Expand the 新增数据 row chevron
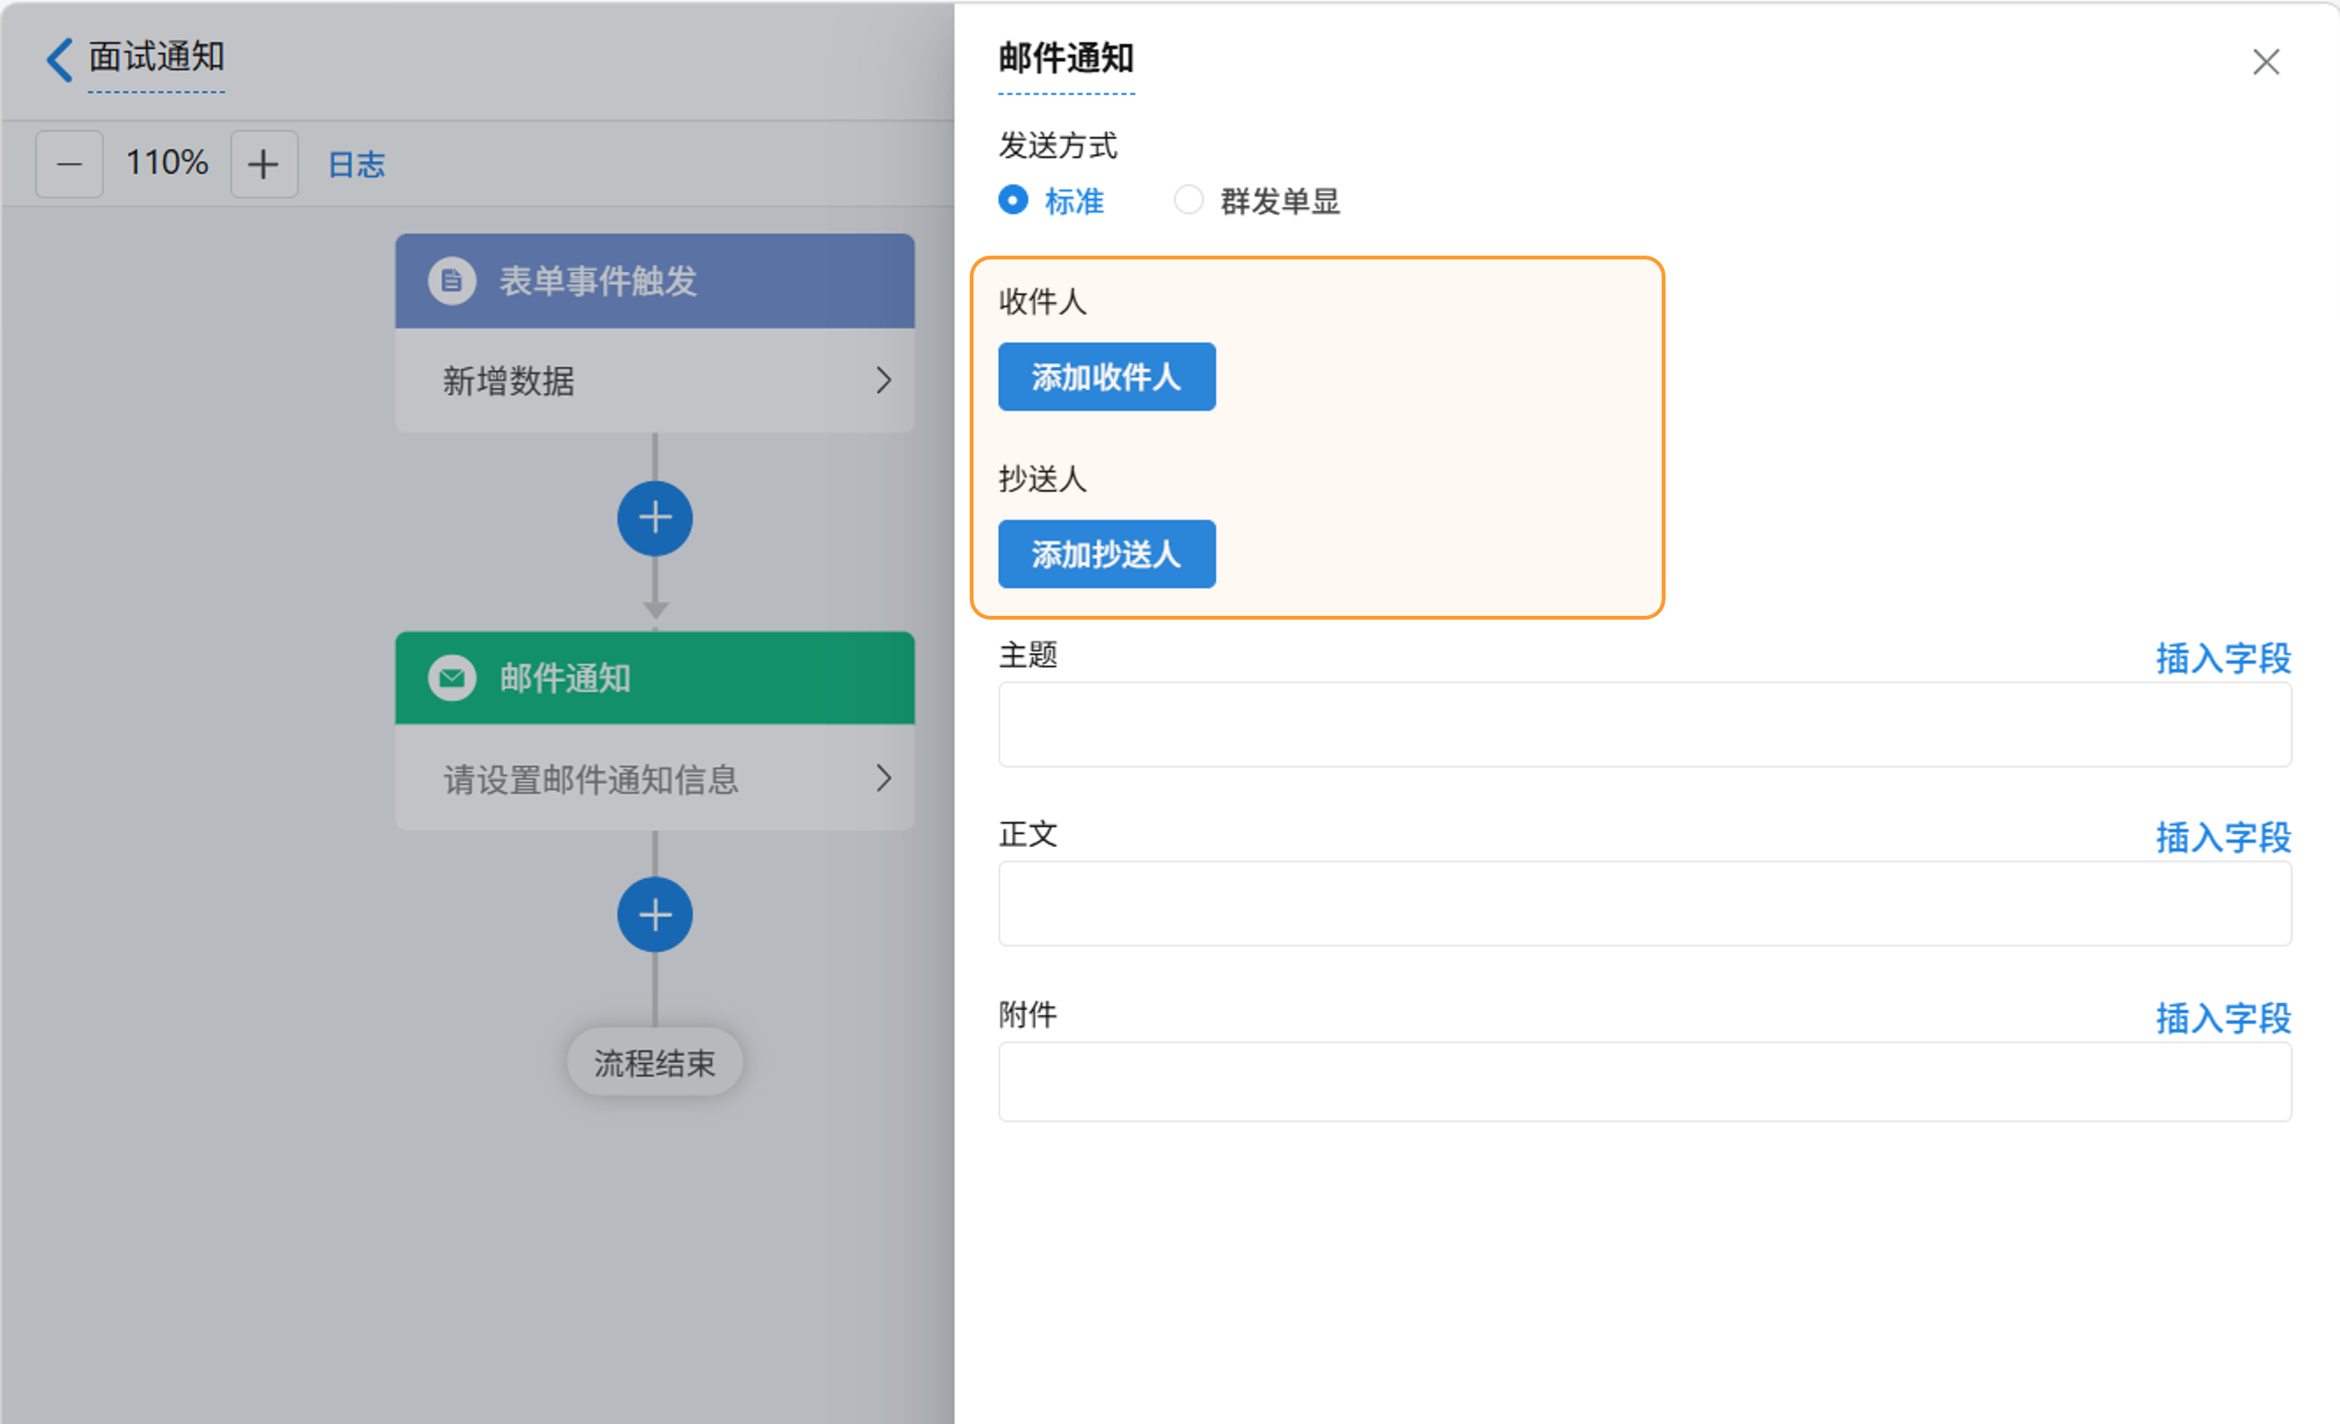The width and height of the screenshot is (2340, 1424). click(x=884, y=381)
